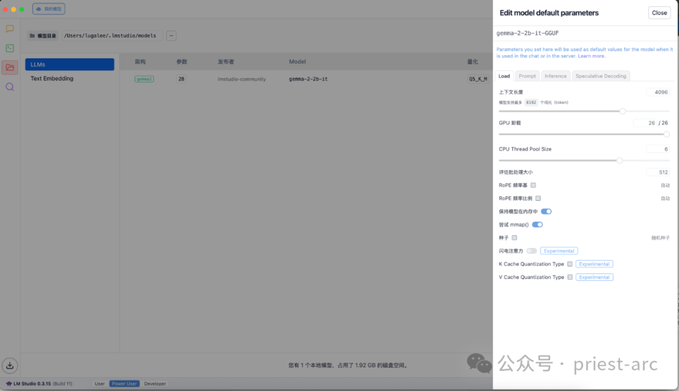Click the 模型目录 folder icon
This screenshot has width=679, height=391.
[x=32, y=36]
